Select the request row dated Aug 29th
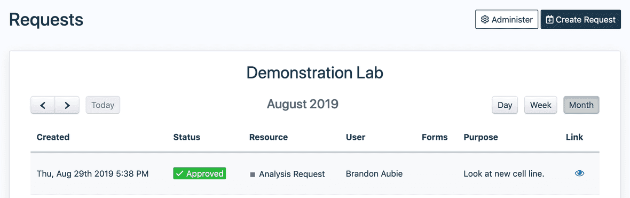Viewport: 630px width, 198px height. pyautogui.click(x=315, y=174)
